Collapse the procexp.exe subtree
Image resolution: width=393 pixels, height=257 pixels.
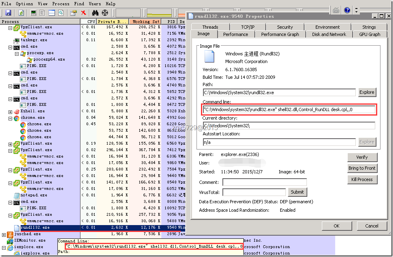17,53
